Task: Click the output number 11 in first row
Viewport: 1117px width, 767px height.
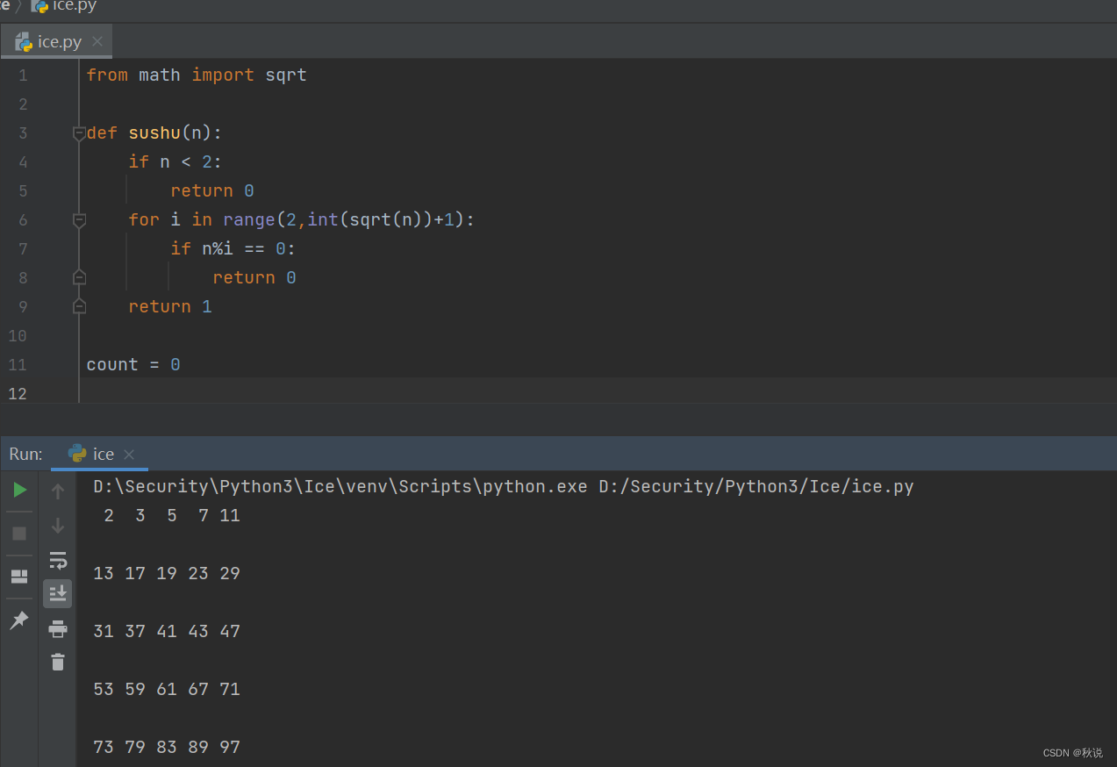Action: (x=230, y=515)
